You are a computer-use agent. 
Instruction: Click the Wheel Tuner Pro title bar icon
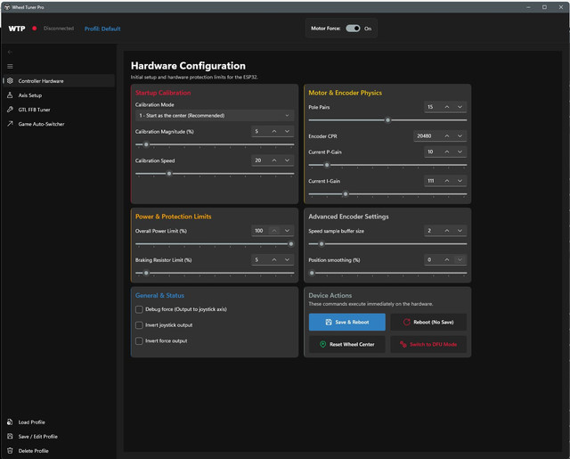tap(7, 7)
